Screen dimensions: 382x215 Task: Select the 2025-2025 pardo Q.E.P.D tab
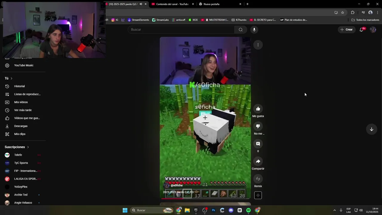click(x=123, y=4)
